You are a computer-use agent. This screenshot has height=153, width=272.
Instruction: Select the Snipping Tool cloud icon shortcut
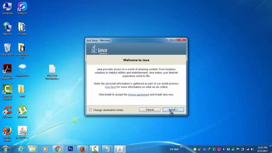(x=22, y=70)
